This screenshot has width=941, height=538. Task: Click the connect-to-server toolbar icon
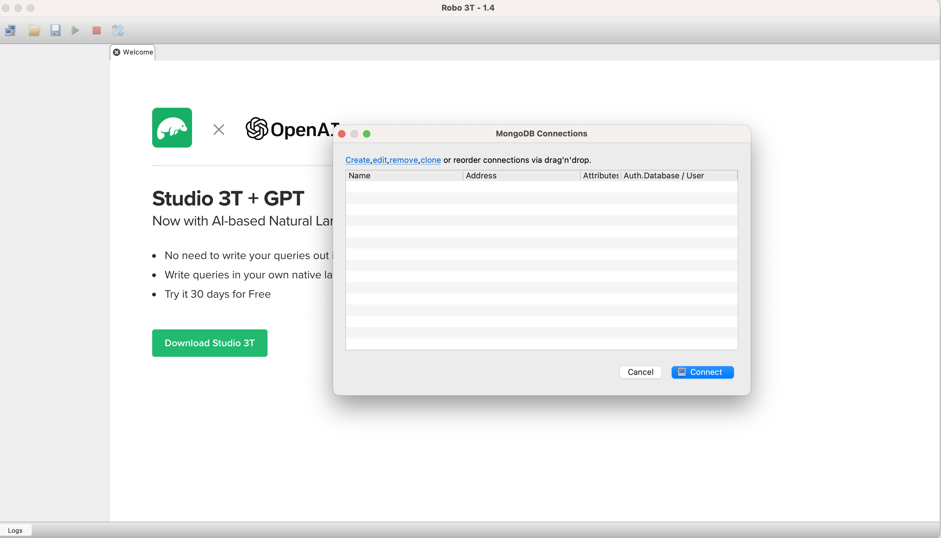point(10,30)
